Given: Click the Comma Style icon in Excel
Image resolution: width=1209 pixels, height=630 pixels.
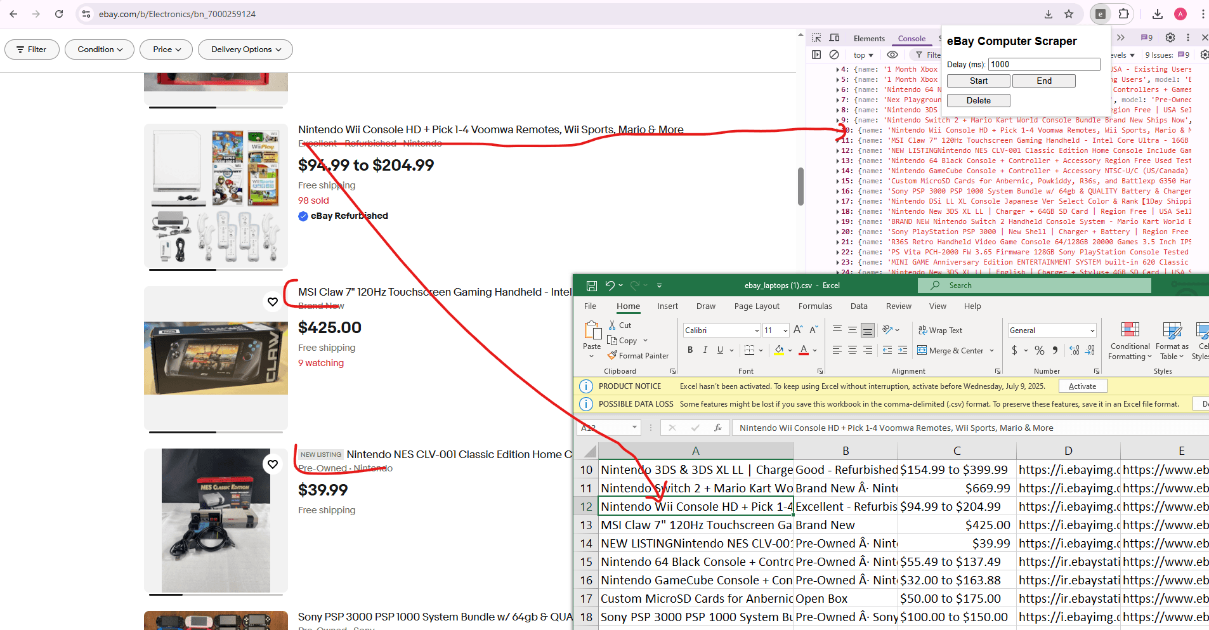Looking at the screenshot, I should click(1055, 350).
